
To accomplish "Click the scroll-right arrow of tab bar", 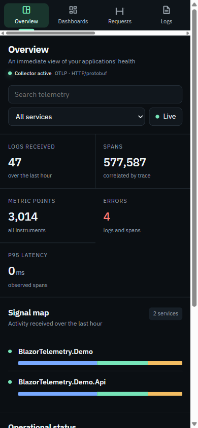I will (188, 33).
